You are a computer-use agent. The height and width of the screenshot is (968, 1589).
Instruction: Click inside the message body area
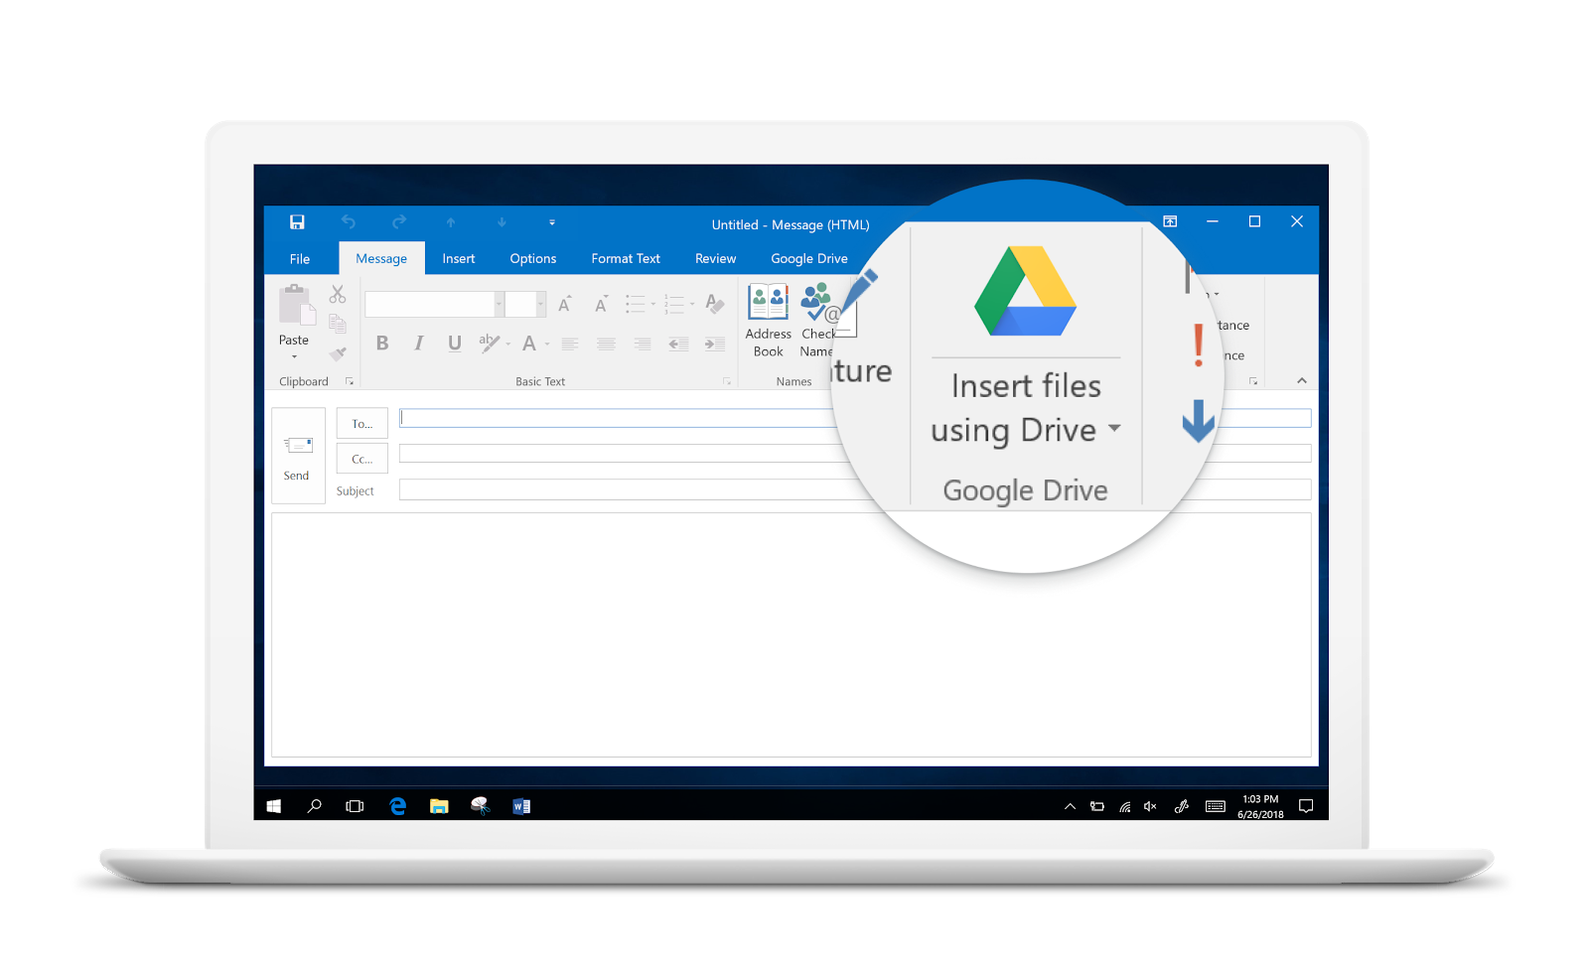[792, 634]
